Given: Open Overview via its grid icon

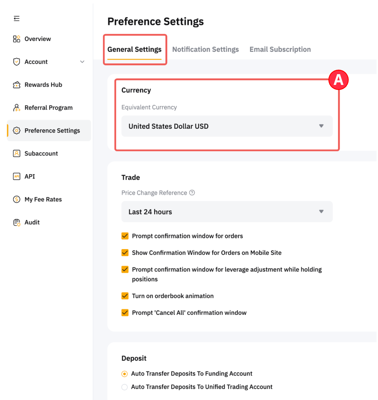Looking at the screenshot, I should pos(17,39).
